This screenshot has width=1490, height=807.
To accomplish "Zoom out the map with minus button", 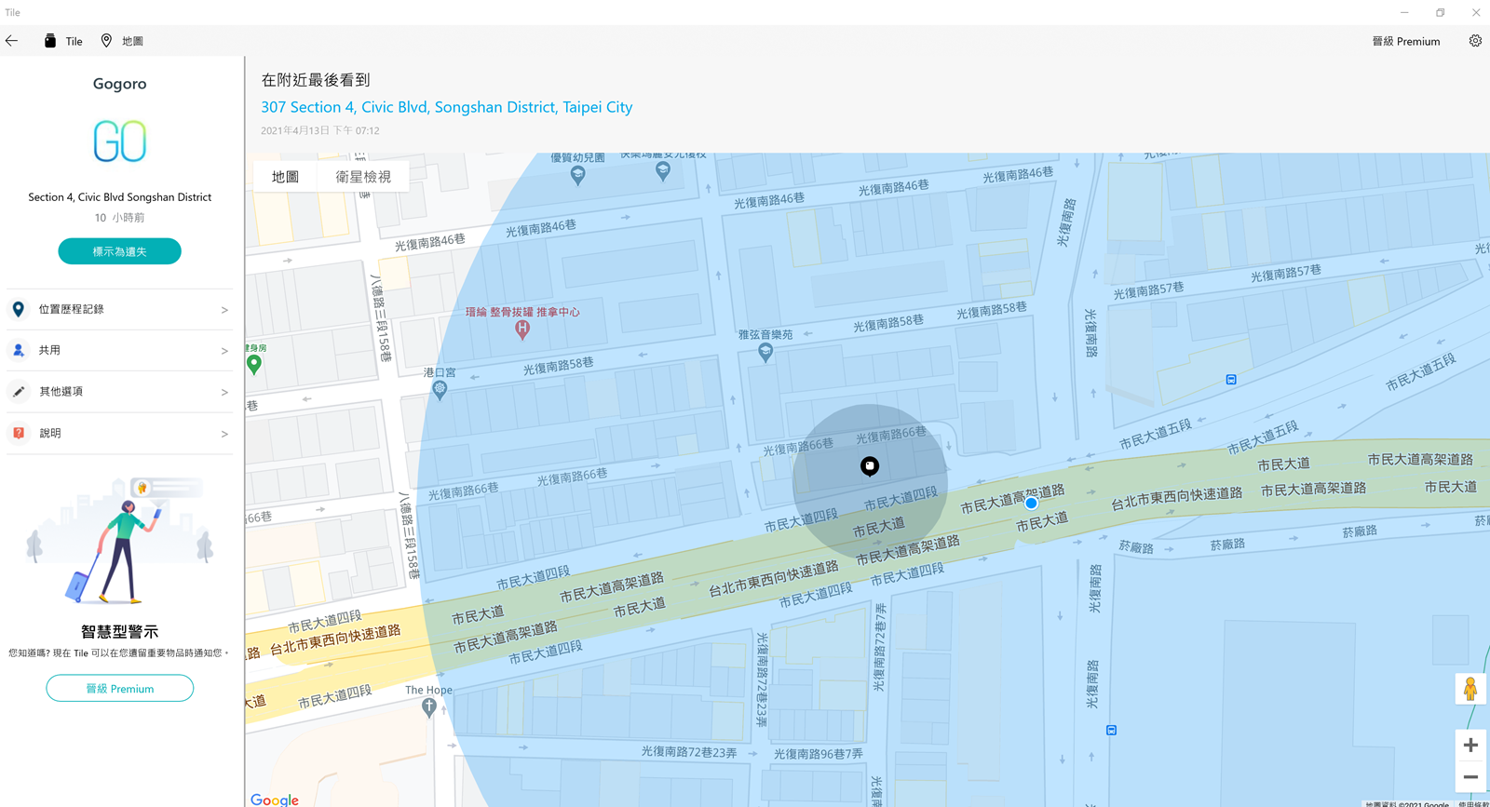I will point(1470,777).
